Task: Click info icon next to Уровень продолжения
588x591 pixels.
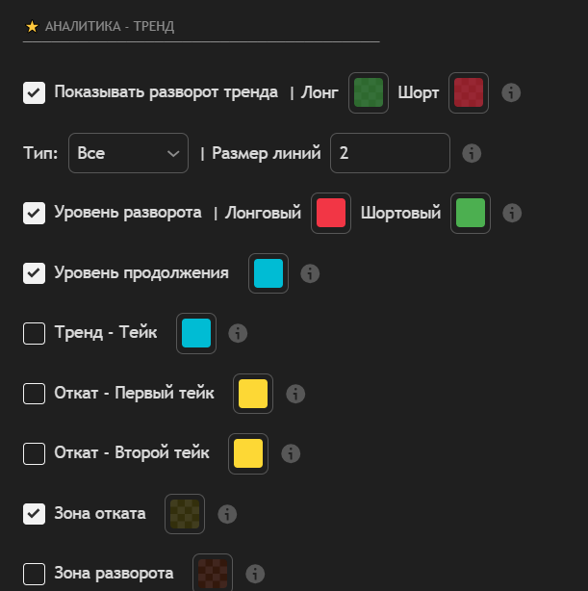Action: click(x=310, y=273)
